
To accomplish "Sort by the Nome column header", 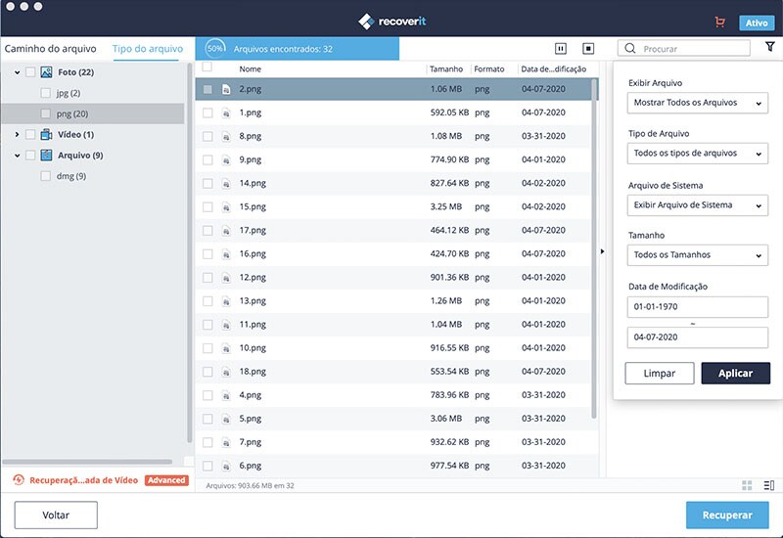I will pyautogui.click(x=250, y=68).
